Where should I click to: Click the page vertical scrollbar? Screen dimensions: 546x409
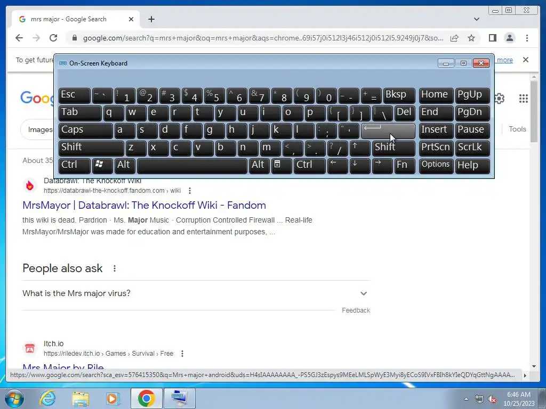pos(534,111)
